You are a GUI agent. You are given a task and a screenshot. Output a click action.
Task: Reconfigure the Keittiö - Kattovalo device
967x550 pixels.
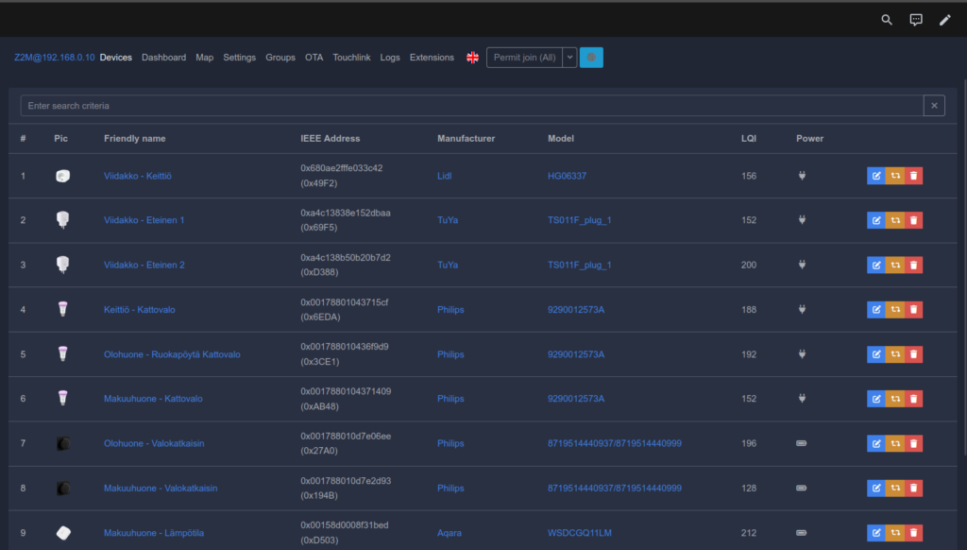(x=894, y=309)
